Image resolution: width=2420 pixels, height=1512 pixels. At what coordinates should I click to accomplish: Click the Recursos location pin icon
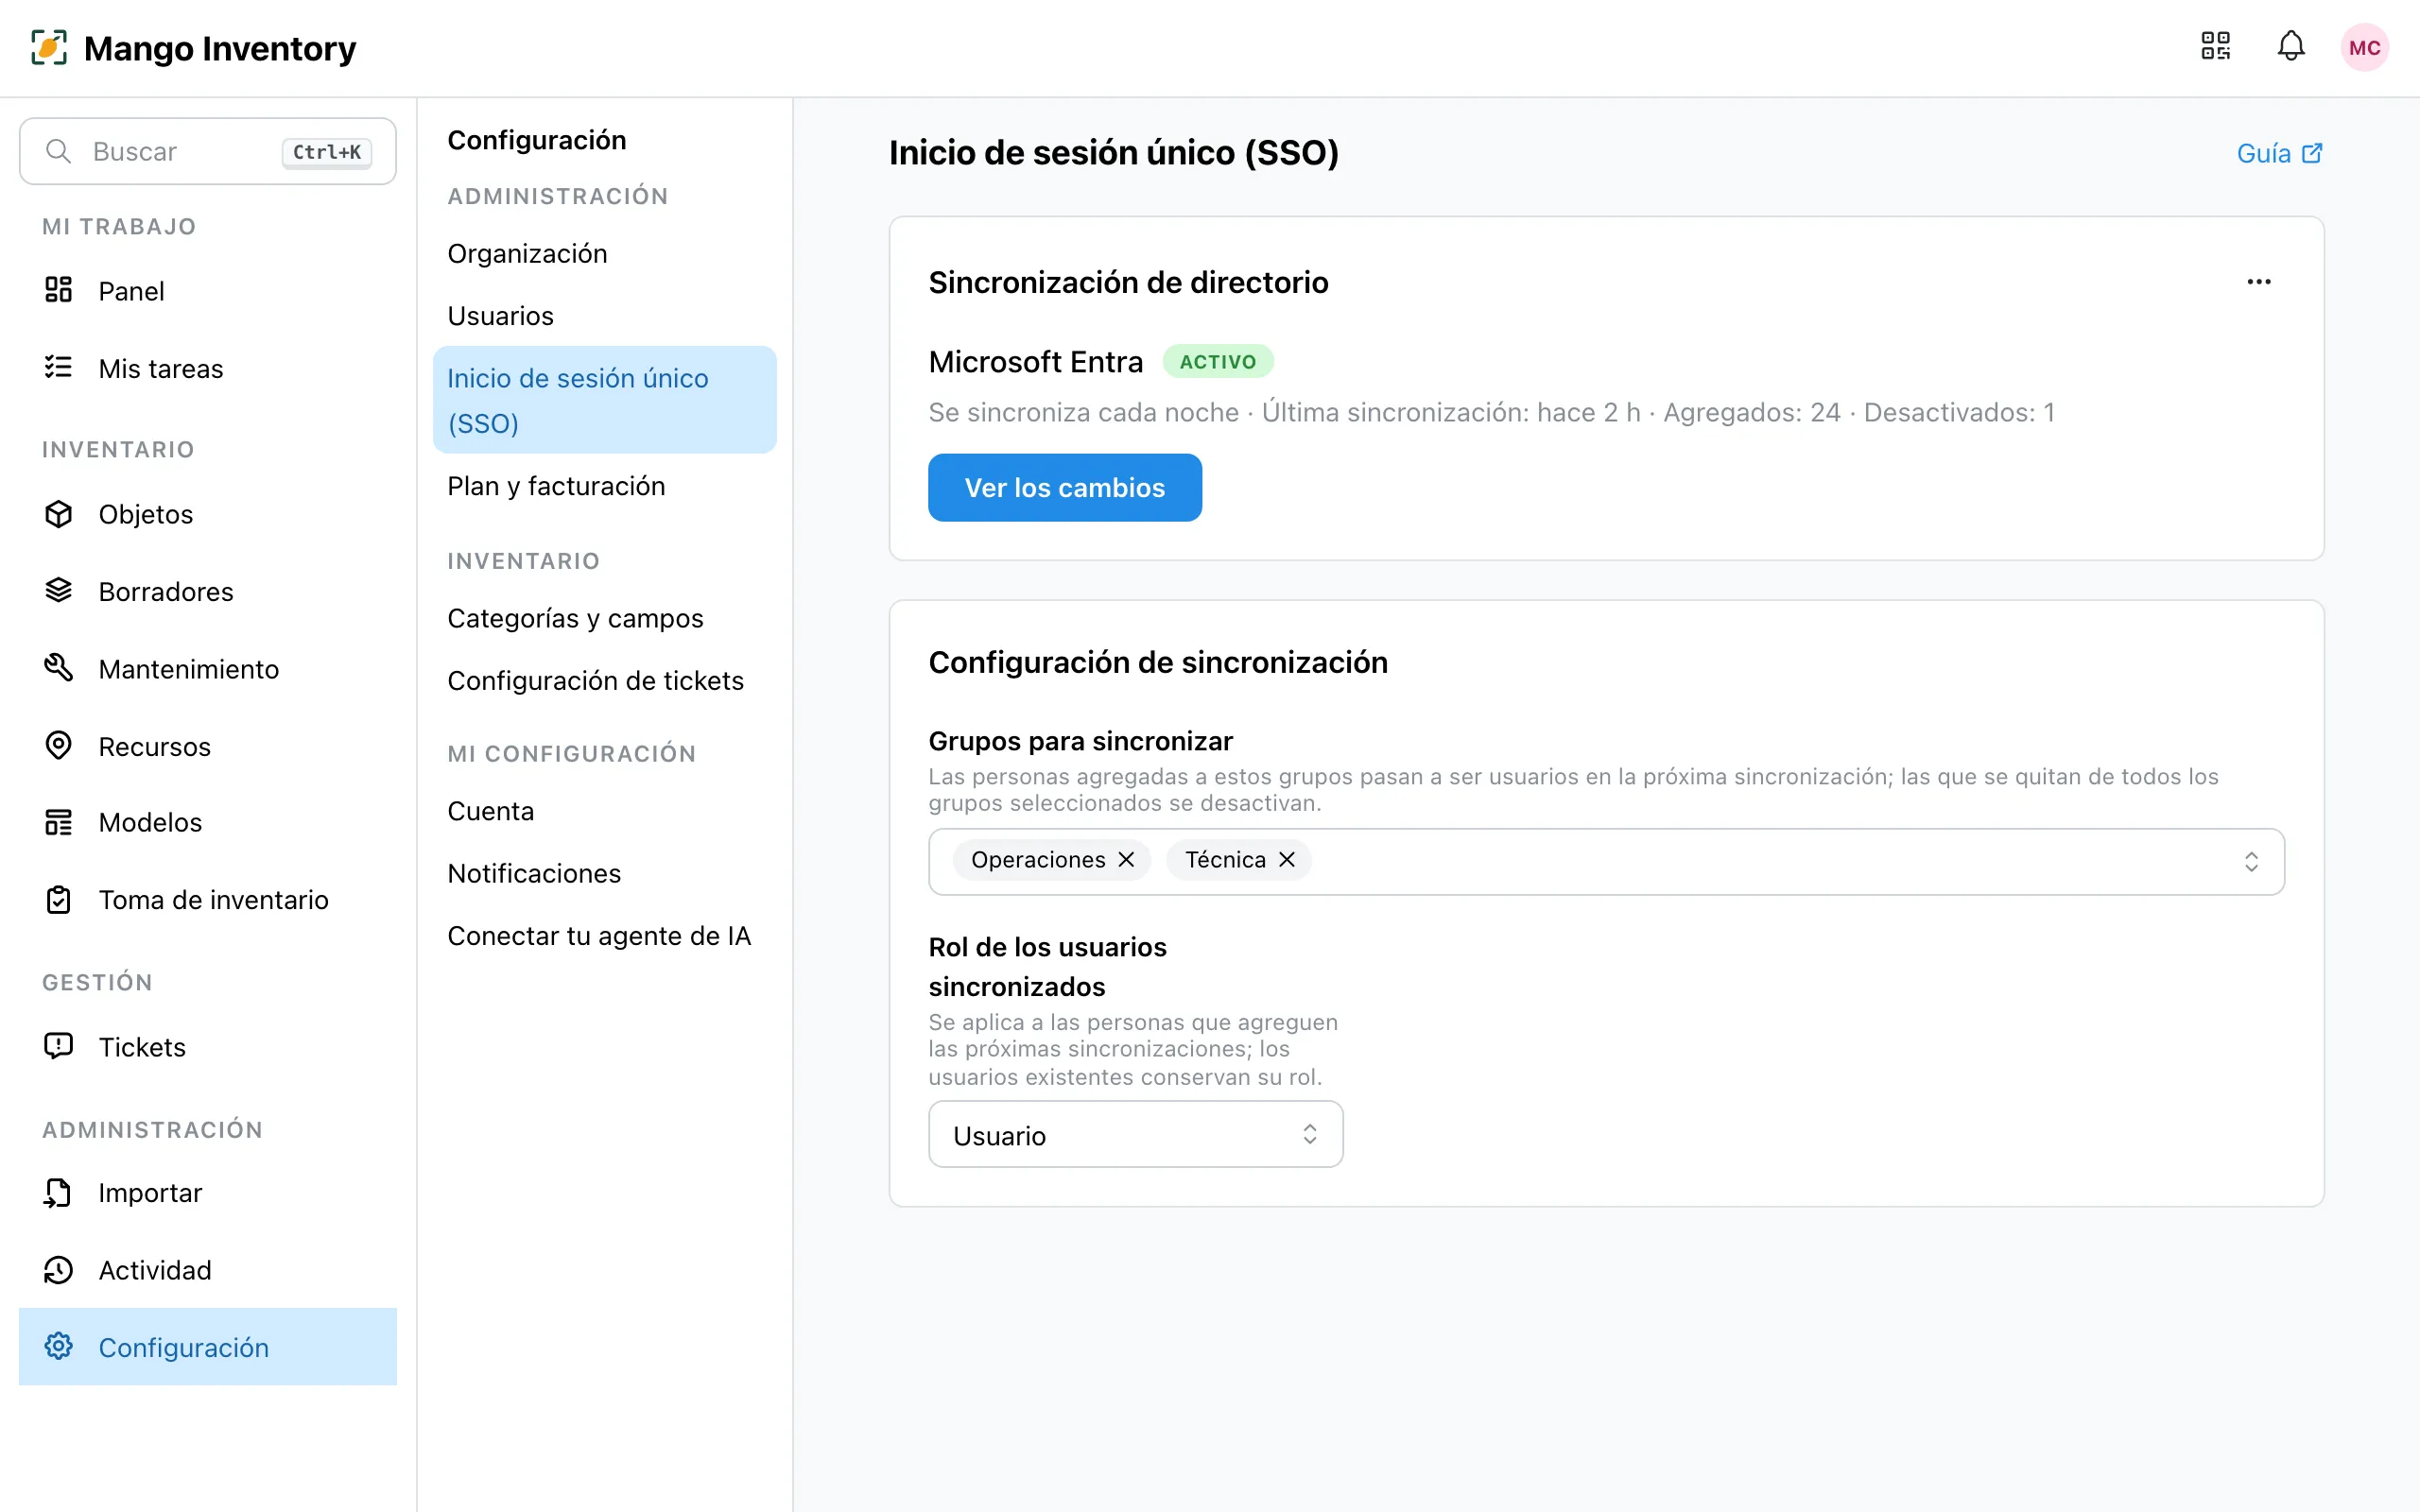click(58, 745)
